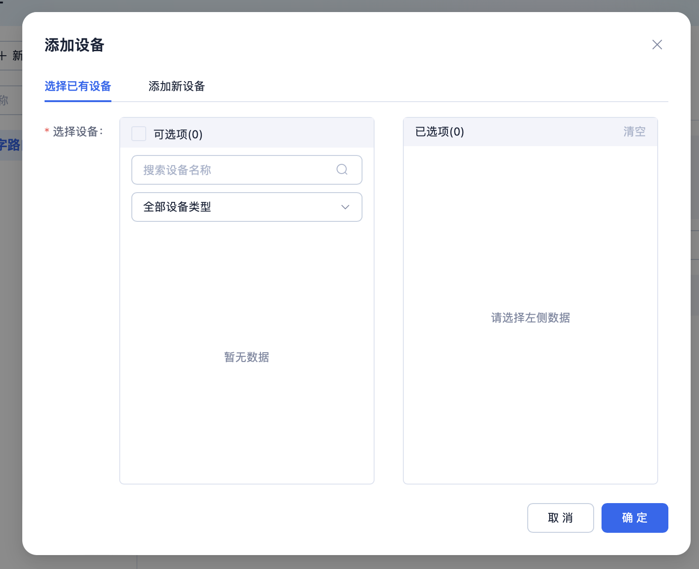The width and height of the screenshot is (699, 569).
Task: Open the 全部设备类型 dropdown
Action: click(247, 207)
